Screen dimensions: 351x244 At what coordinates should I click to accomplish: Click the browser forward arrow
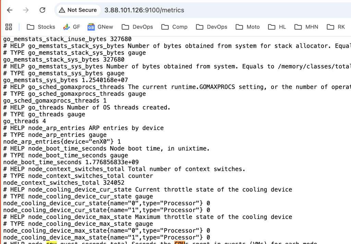(x=26, y=10)
